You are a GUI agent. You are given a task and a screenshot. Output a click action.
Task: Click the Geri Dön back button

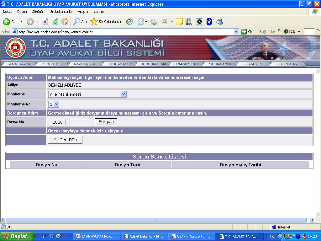pos(65,140)
